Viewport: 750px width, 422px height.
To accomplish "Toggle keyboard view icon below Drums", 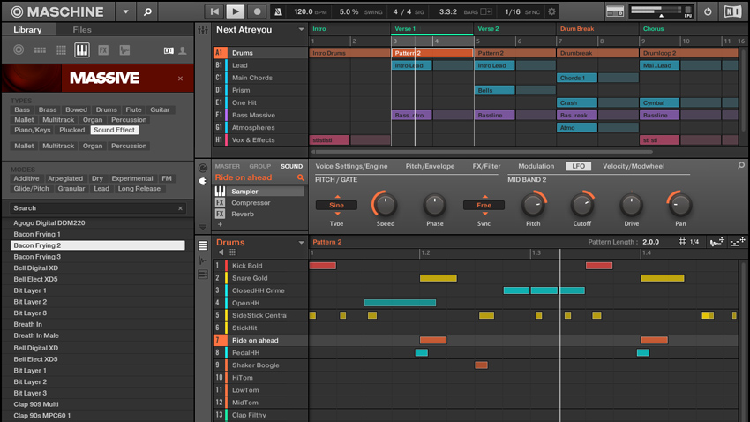I will pyautogui.click(x=203, y=275).
